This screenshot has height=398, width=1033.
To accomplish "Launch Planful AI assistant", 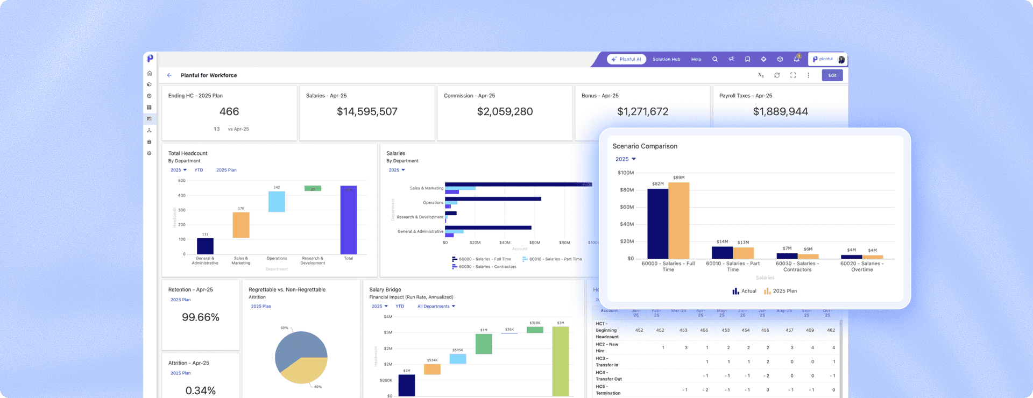I will pyautogui.click(x=627, y=59).
